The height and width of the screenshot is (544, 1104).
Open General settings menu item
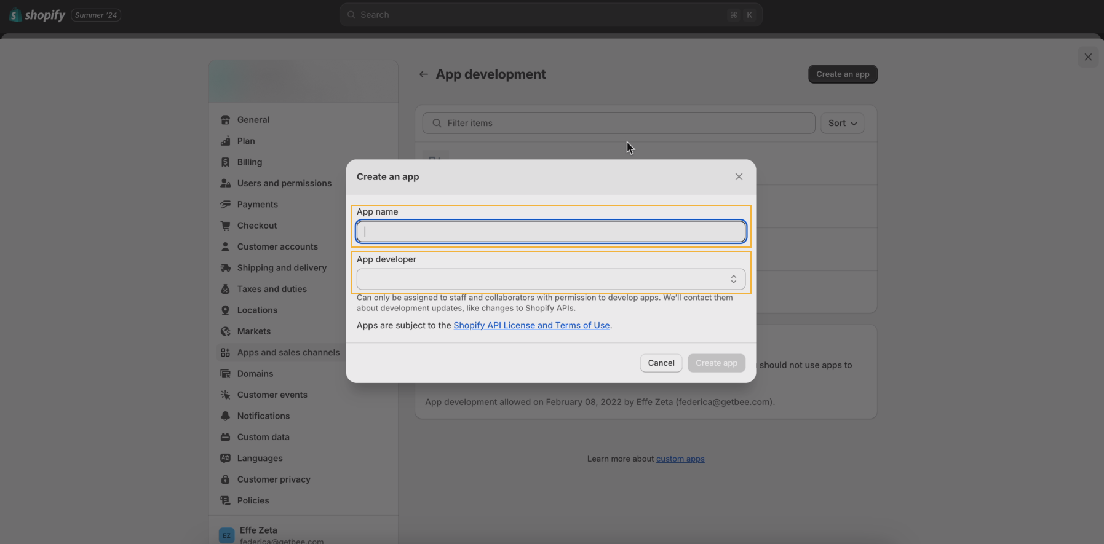[253, 120]
